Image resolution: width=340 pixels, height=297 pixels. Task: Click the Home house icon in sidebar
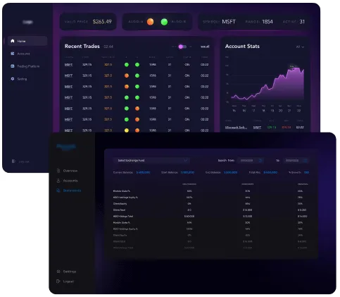13,41
